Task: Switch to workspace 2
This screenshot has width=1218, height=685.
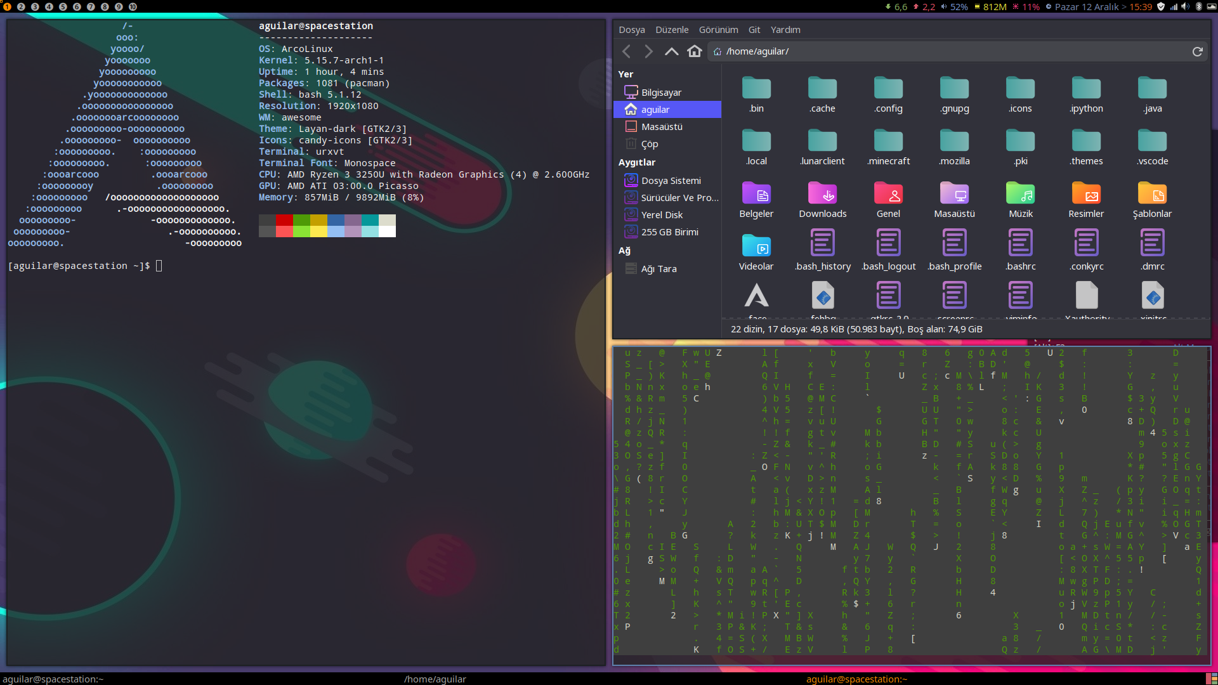Action: (x=21, y=7)
